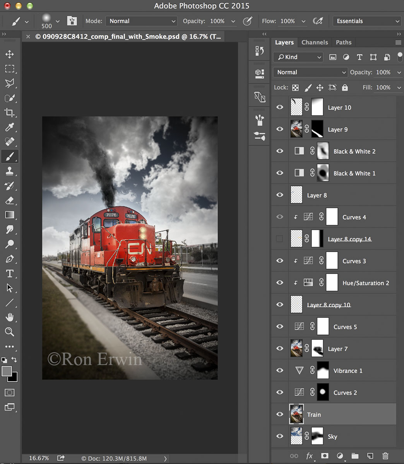Hide Hue/Saturation 2 layer
The width and height of the screenshot is (404, 464).
click(x=280, y=283)
